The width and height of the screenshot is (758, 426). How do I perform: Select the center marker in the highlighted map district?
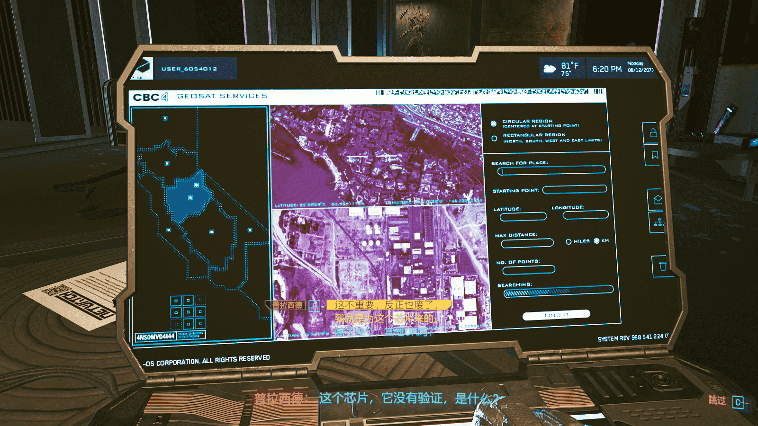(x=190, y=198)
